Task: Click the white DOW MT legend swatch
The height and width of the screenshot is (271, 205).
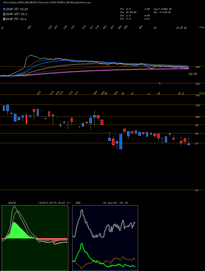Action: pos(4,14)
